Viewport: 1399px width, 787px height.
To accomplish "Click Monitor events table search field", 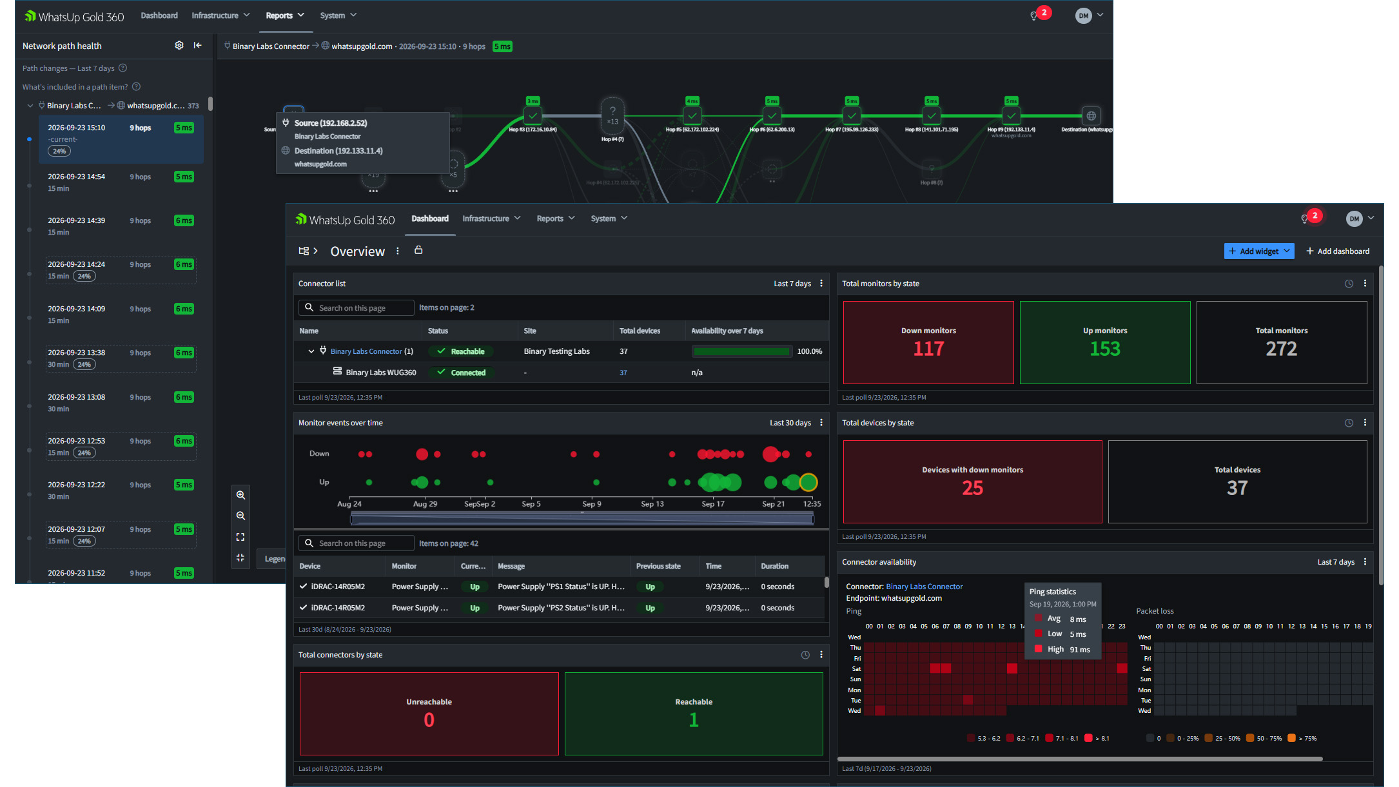I will tap(356, 543).
